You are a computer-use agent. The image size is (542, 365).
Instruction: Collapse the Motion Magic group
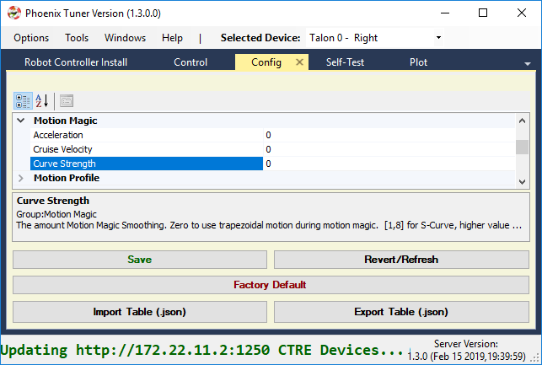pyautogui.click(x=21, y=121)
